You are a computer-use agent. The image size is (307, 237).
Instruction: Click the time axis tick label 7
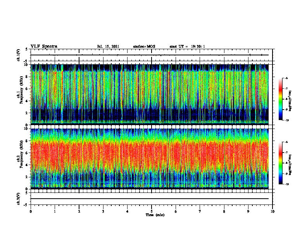(200, 211)
